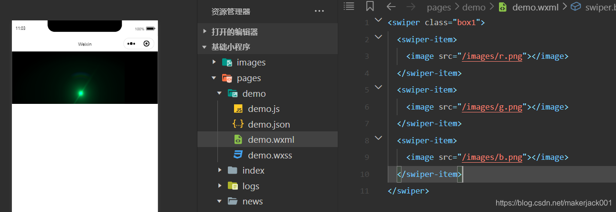
Task: Expand the index folder
Action: click(x=220, y=170)
